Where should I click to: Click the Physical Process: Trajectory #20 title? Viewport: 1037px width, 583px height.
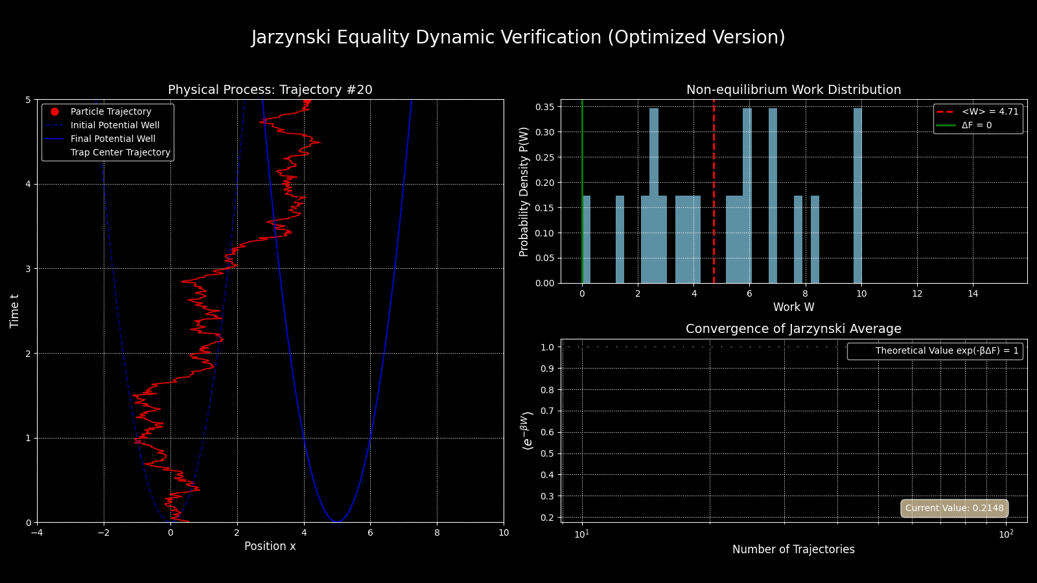click(x=270, y=90)
